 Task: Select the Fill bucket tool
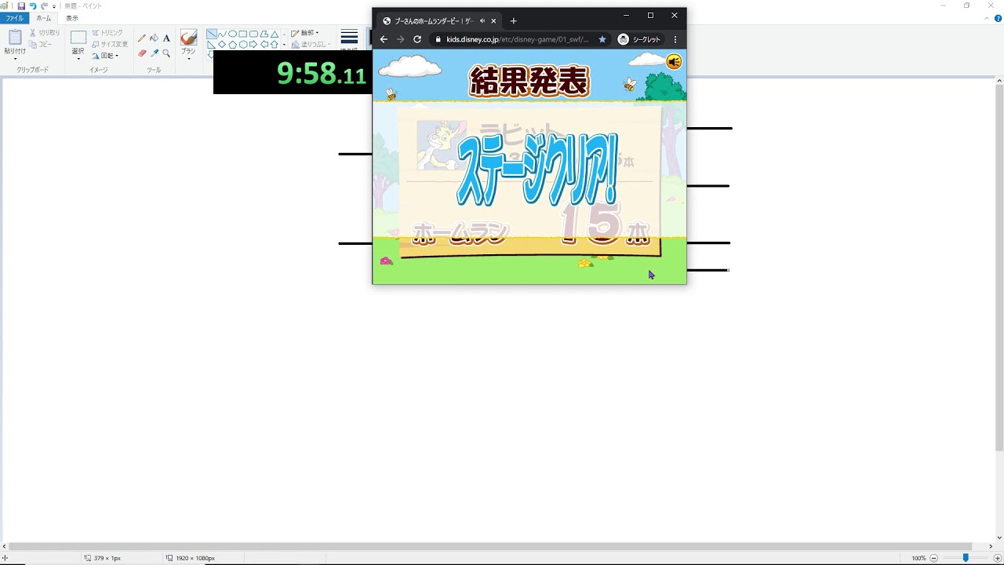[x=154, y=38]
